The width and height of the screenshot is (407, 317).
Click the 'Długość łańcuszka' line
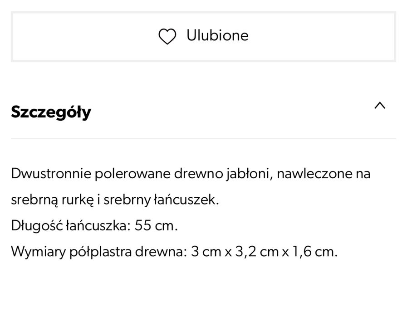[94, 226]
